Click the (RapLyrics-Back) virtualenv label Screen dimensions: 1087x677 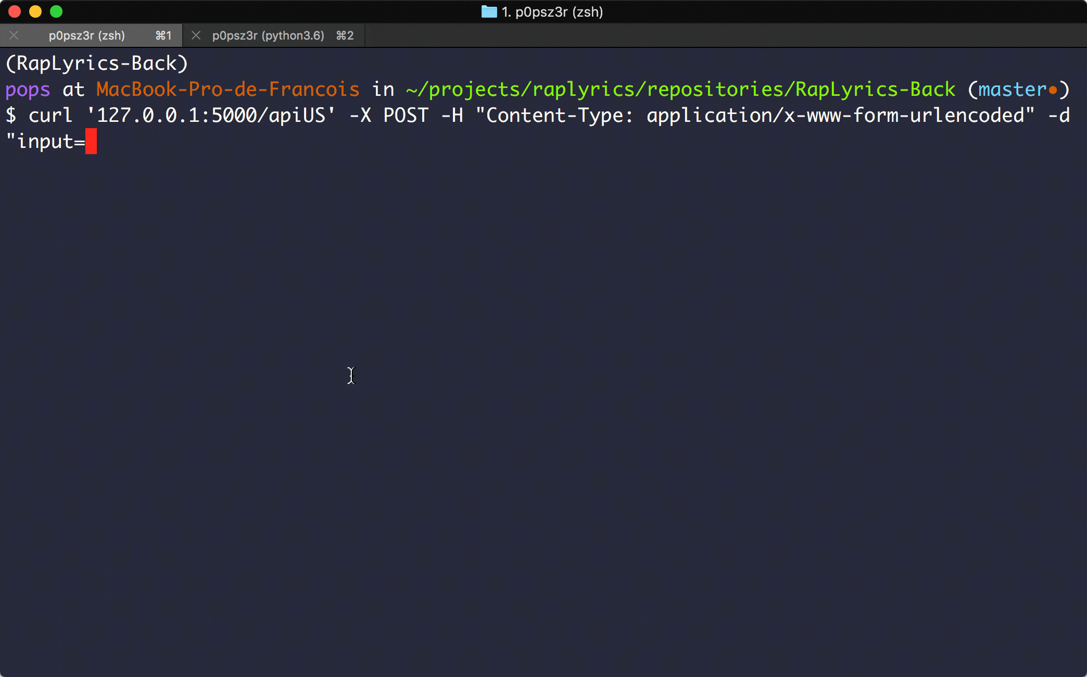click(97, 64)
